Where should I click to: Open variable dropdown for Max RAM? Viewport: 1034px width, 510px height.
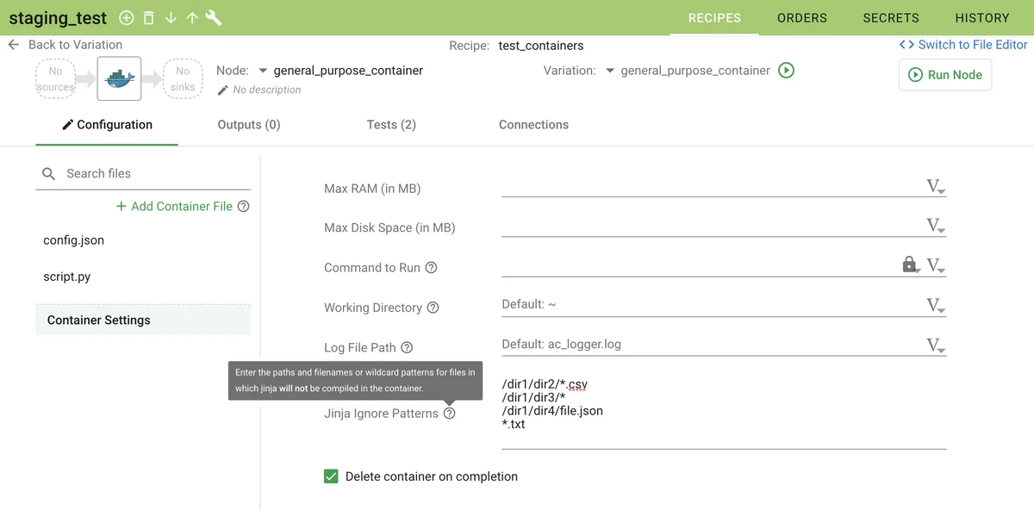tap(935, 187)
